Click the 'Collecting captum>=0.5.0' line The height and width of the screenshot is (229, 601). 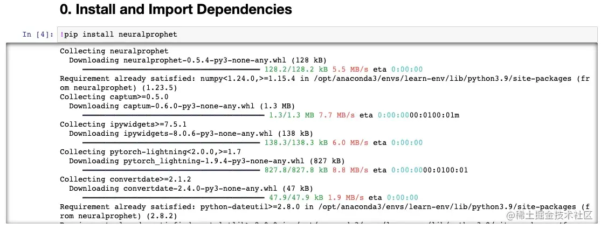114,97
